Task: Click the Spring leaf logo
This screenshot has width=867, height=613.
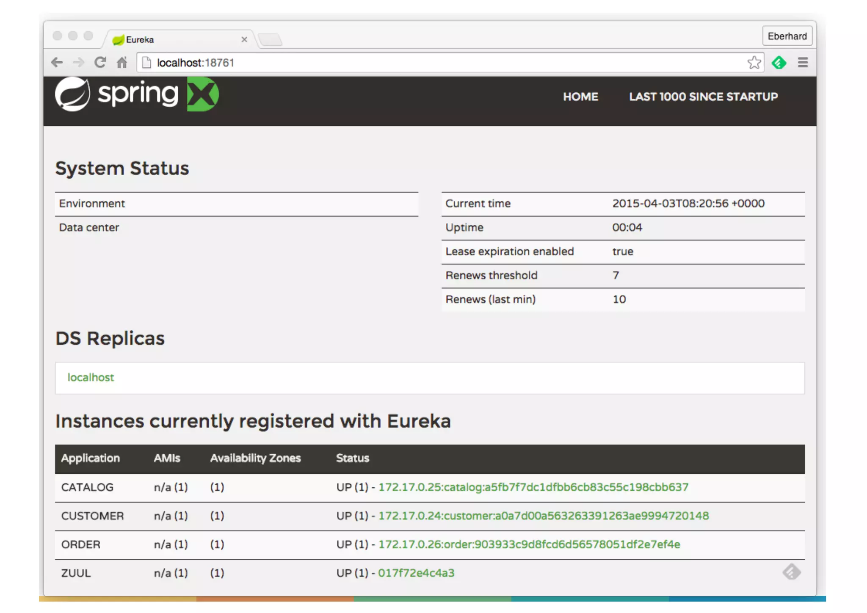Action: coord(72,94)
